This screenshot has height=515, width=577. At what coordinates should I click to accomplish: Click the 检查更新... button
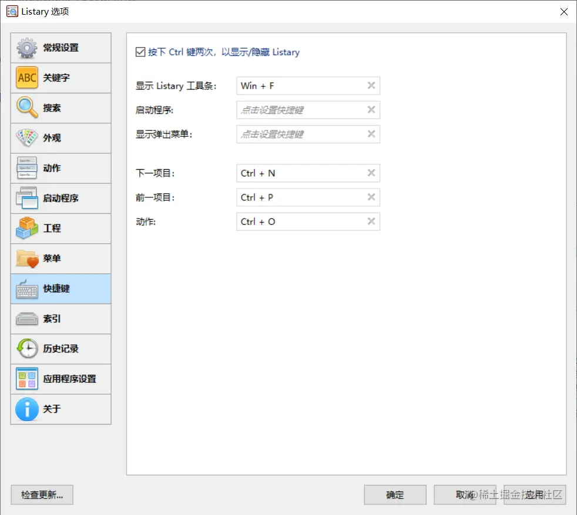[x=42, y=495]
